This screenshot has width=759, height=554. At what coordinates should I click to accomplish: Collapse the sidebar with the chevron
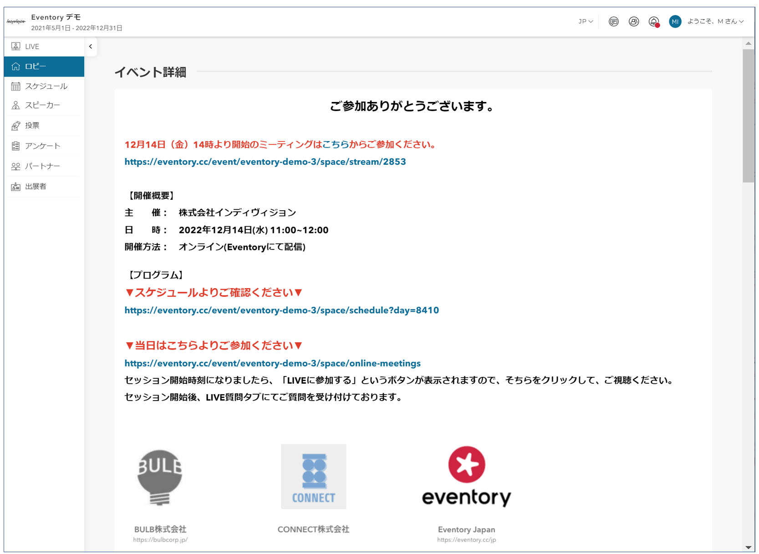(91, 46)
